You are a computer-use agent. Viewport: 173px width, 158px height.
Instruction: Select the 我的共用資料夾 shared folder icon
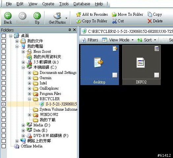pos(29,57)
